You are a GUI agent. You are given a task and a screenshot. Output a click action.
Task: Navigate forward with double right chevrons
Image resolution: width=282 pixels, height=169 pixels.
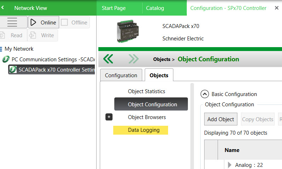click(x=134, y=59)
